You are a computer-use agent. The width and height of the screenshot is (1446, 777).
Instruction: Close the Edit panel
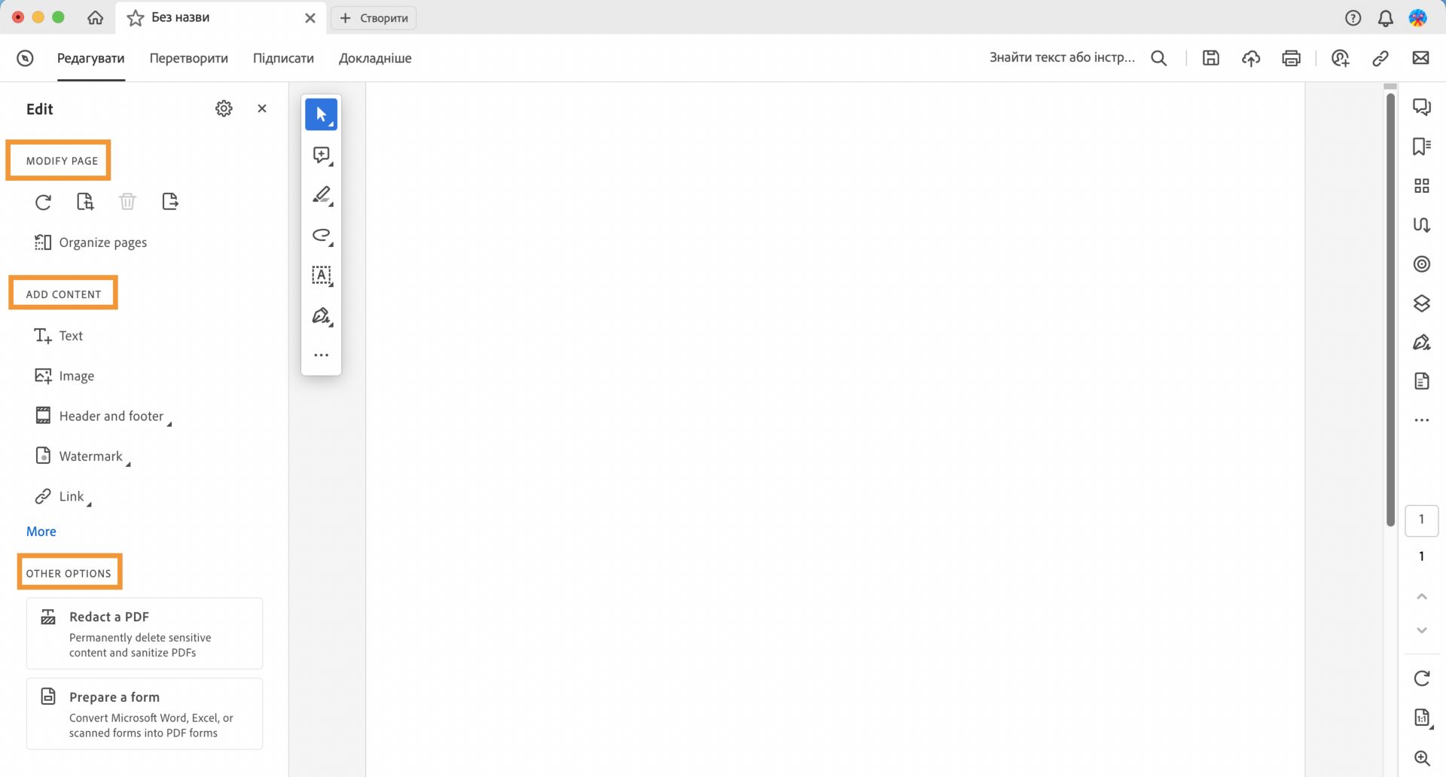pyautogui.click(x=262, y=108)
